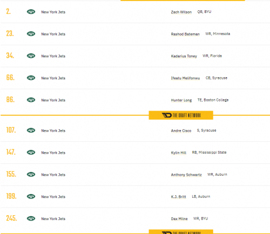
Task: Click New York Jets text at pick 86
Action: [x=53, y=100]
